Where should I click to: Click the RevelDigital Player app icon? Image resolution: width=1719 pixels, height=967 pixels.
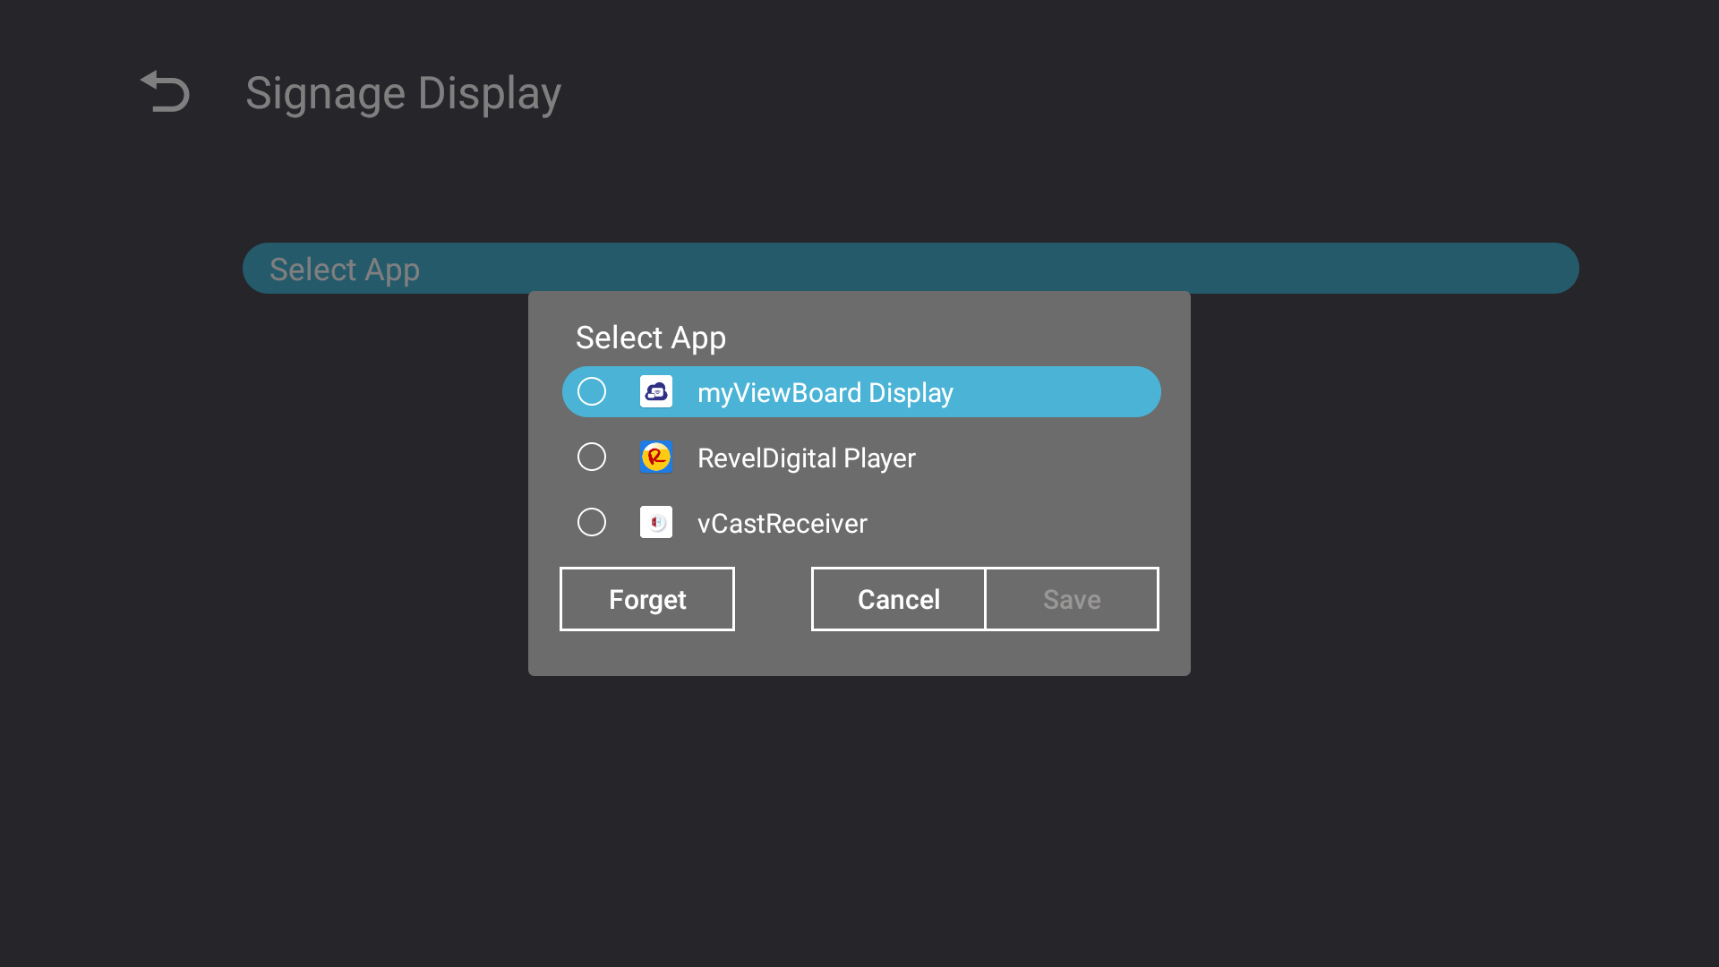[656, 458]
